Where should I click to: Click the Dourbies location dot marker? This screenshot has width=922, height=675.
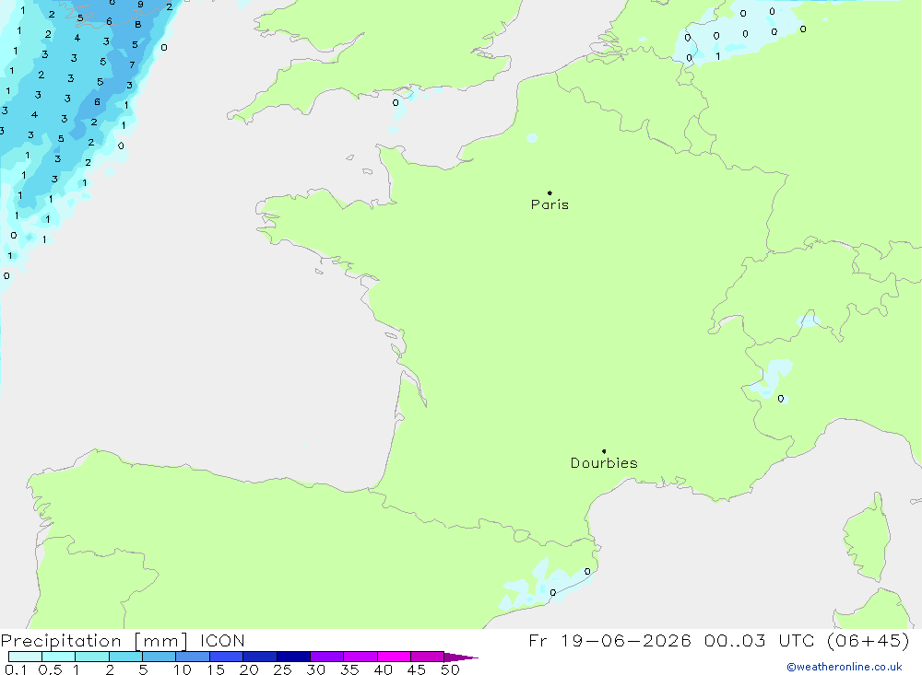point(604,451)
